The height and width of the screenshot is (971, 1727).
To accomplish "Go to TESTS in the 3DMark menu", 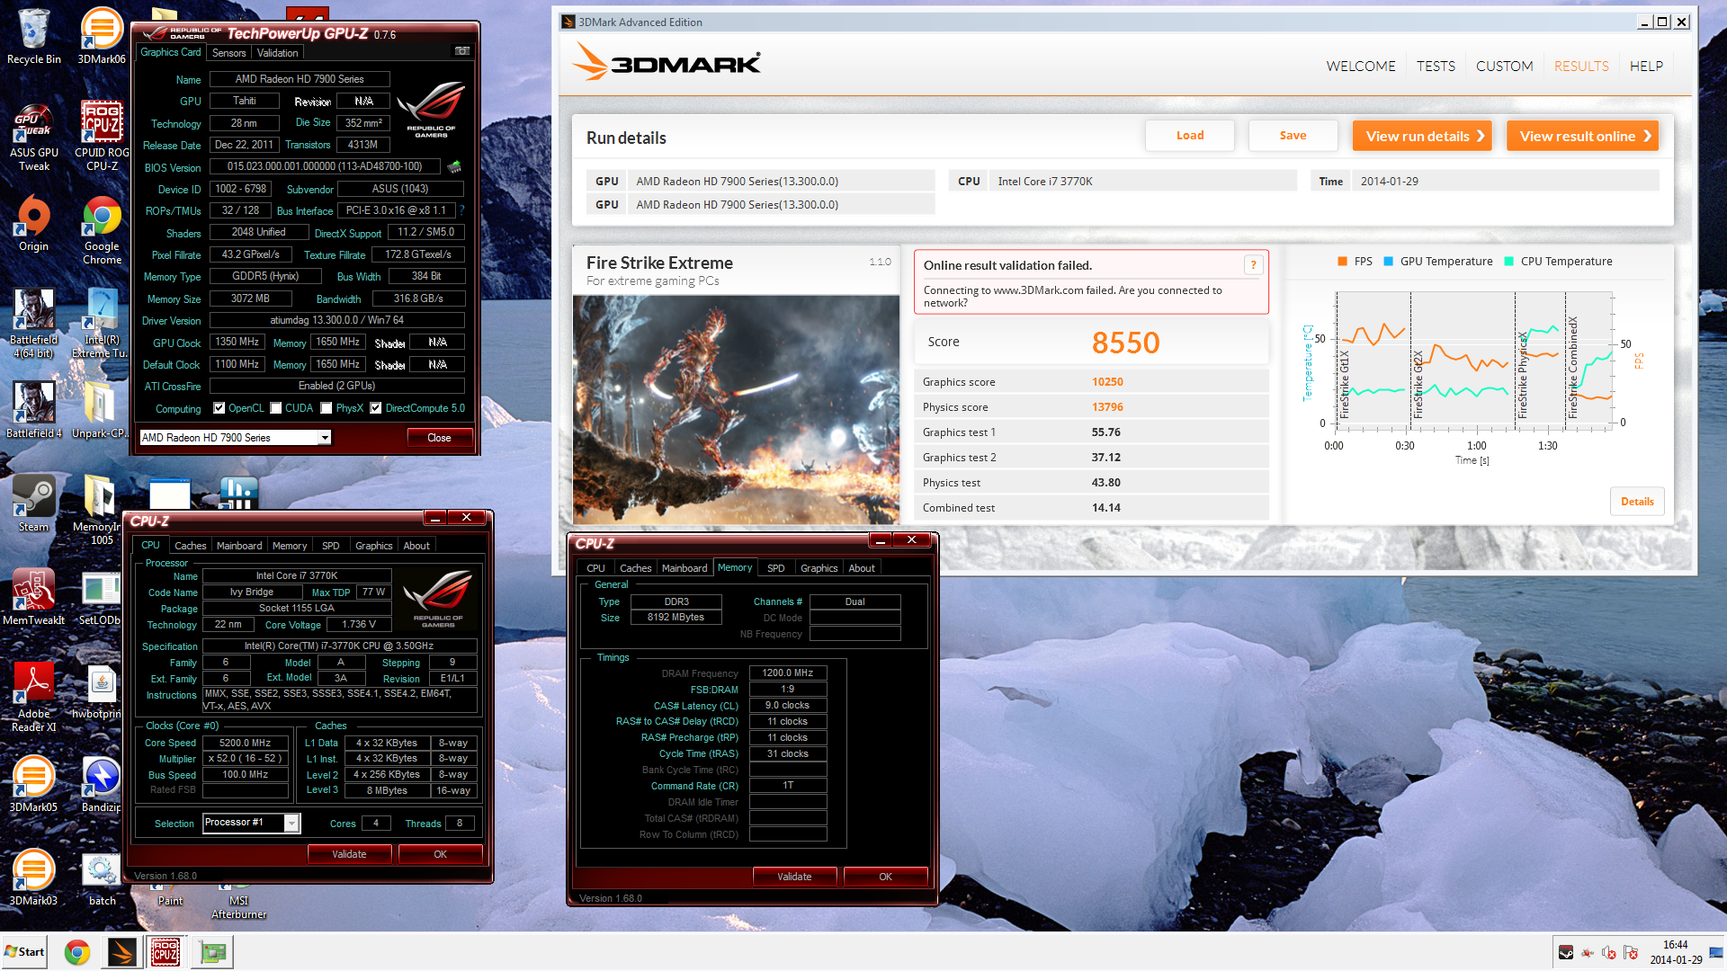I will tap(1436, 66).
